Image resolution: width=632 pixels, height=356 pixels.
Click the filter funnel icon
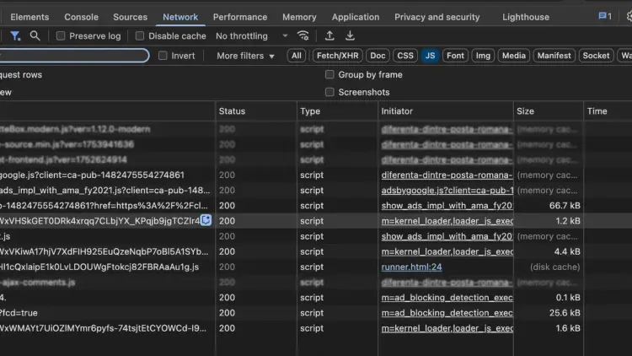pyautogui.click(x=15, y=36)
